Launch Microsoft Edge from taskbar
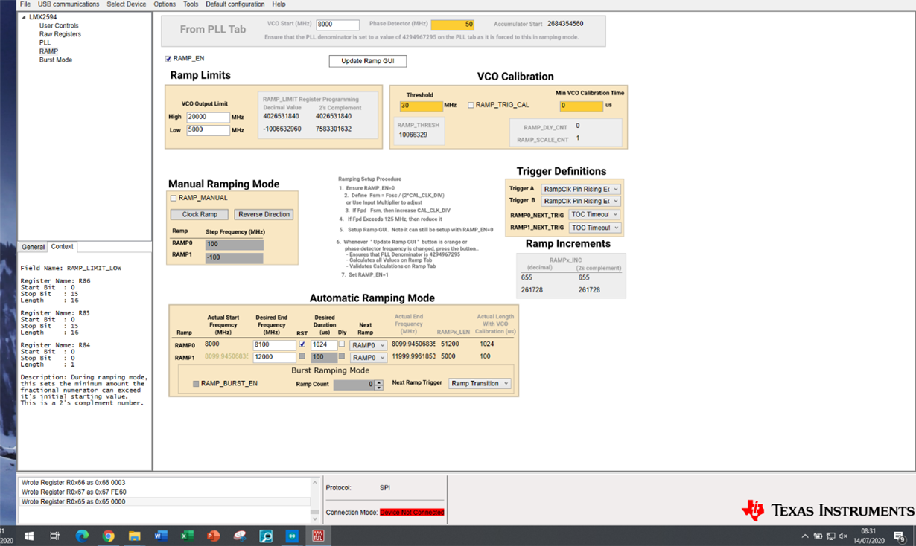The image size is (916, 546). point(82,536)
